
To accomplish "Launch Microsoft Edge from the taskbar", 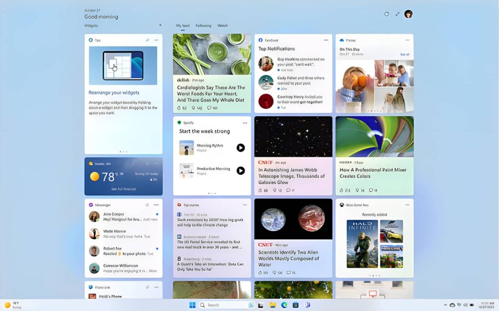I will click(x=284, y=304).
